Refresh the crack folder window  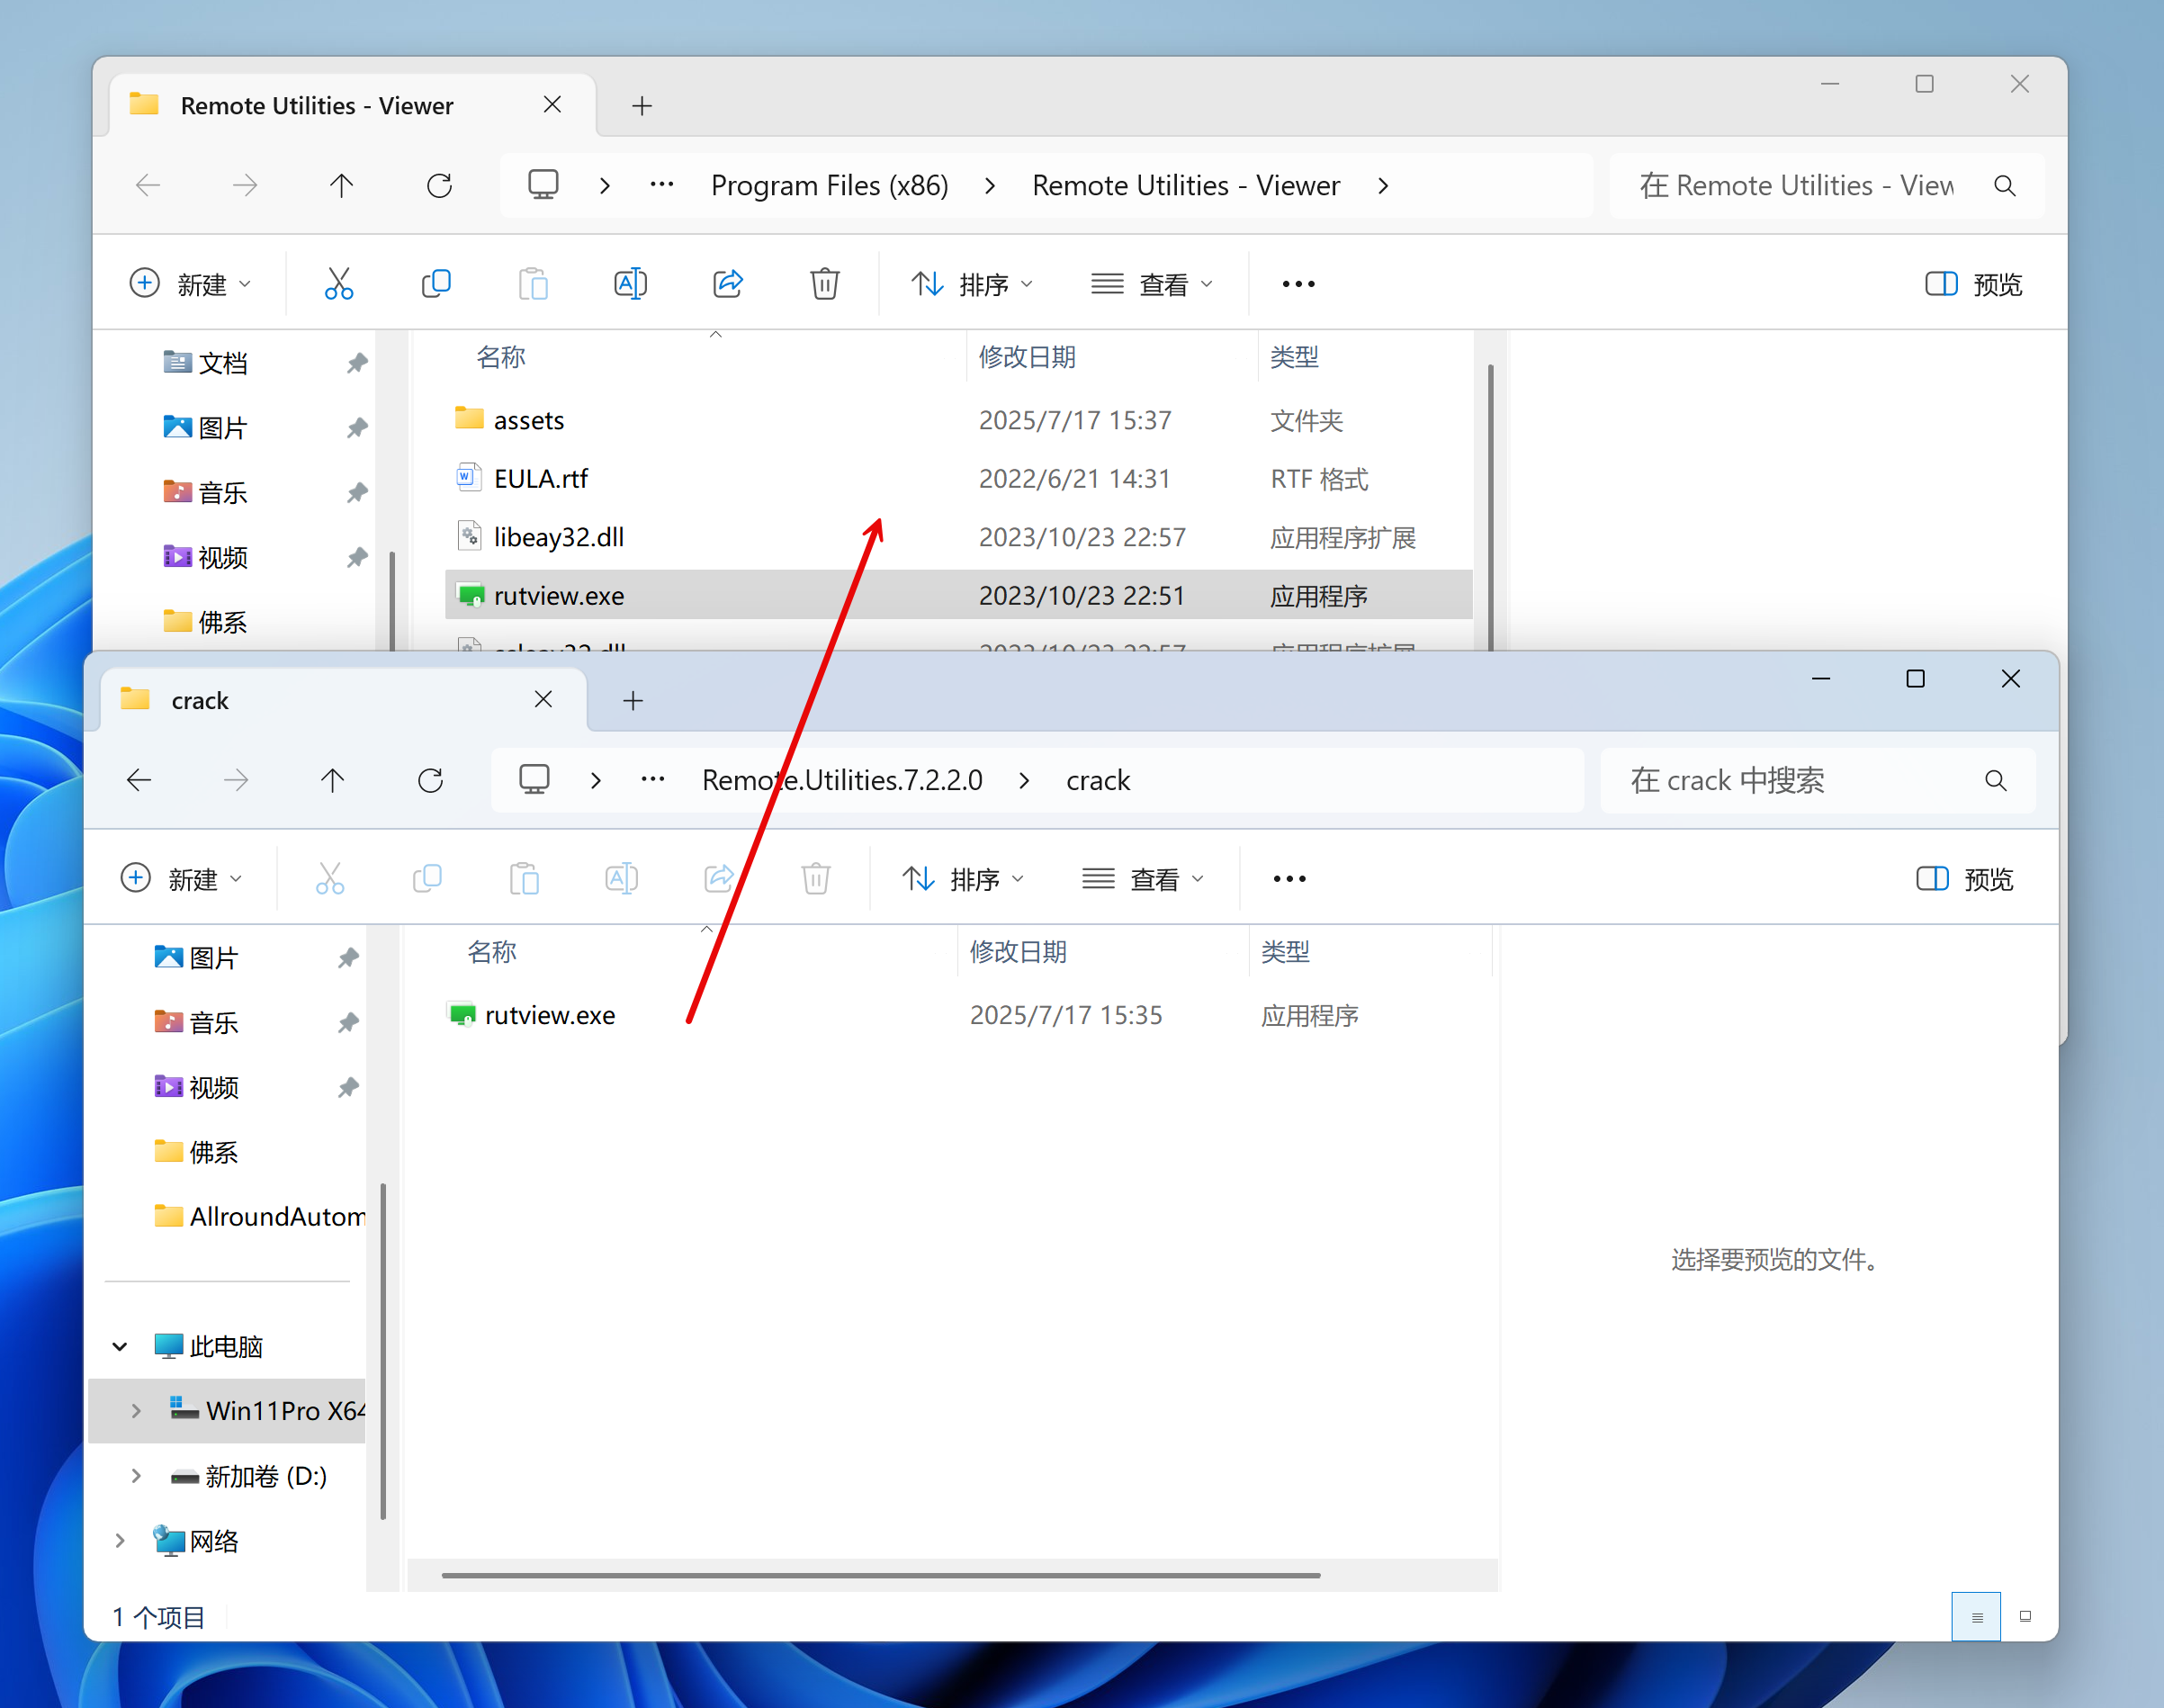coord(430,780)
